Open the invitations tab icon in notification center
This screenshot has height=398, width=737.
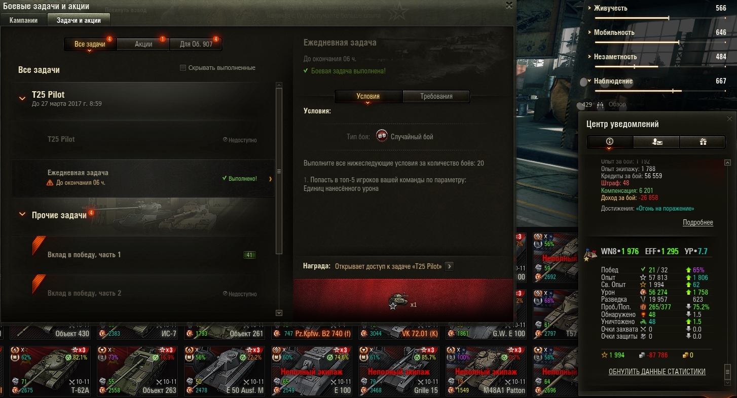click(657, 142)
